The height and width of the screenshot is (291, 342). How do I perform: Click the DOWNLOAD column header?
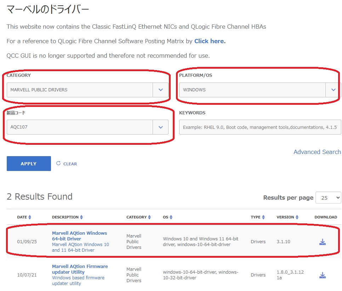(326, 217)
